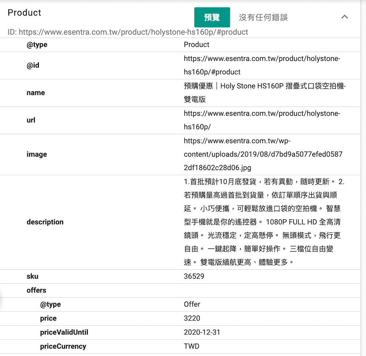Click the top-level value Product
Screen dimensions: 366x356
pos(197,45)
